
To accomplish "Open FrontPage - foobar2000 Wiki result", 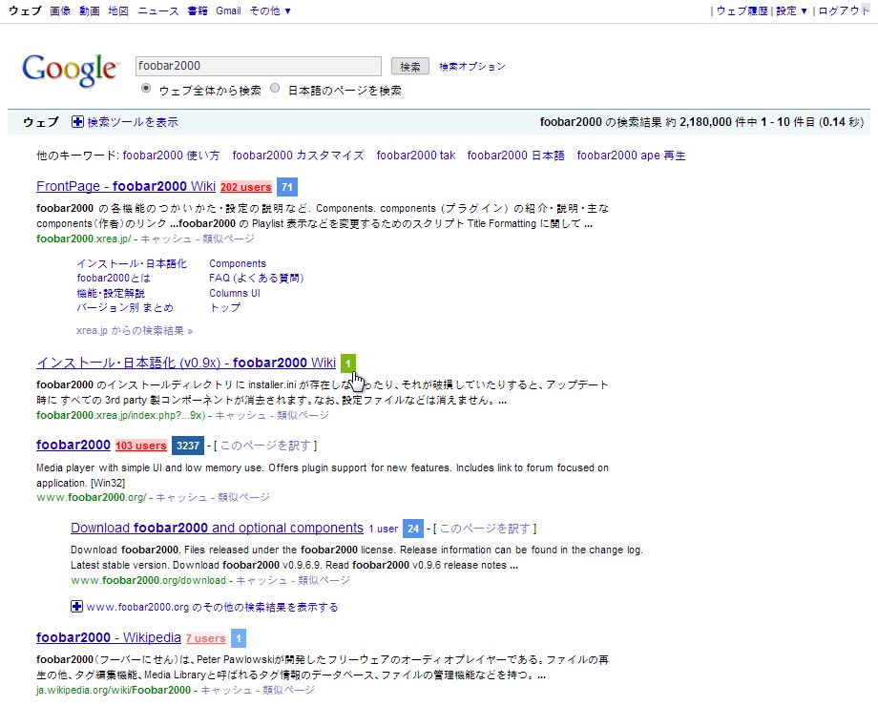I will point(126,186).
